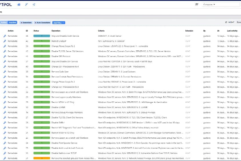
Task: Select the 'DEBIAN11, 0, Avahi Server' criteria cell
Action: click(x=110, y=36)
